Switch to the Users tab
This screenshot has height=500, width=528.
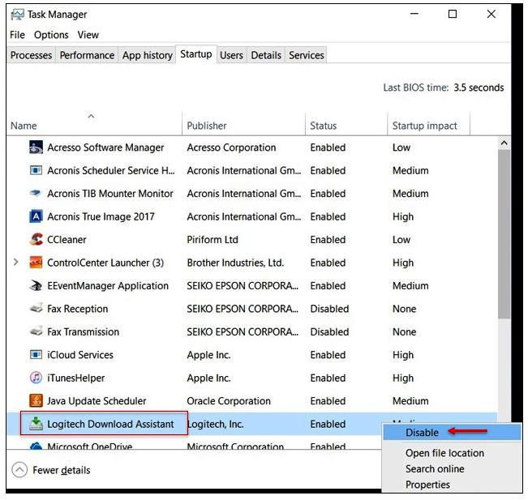(x=231, y=55)
